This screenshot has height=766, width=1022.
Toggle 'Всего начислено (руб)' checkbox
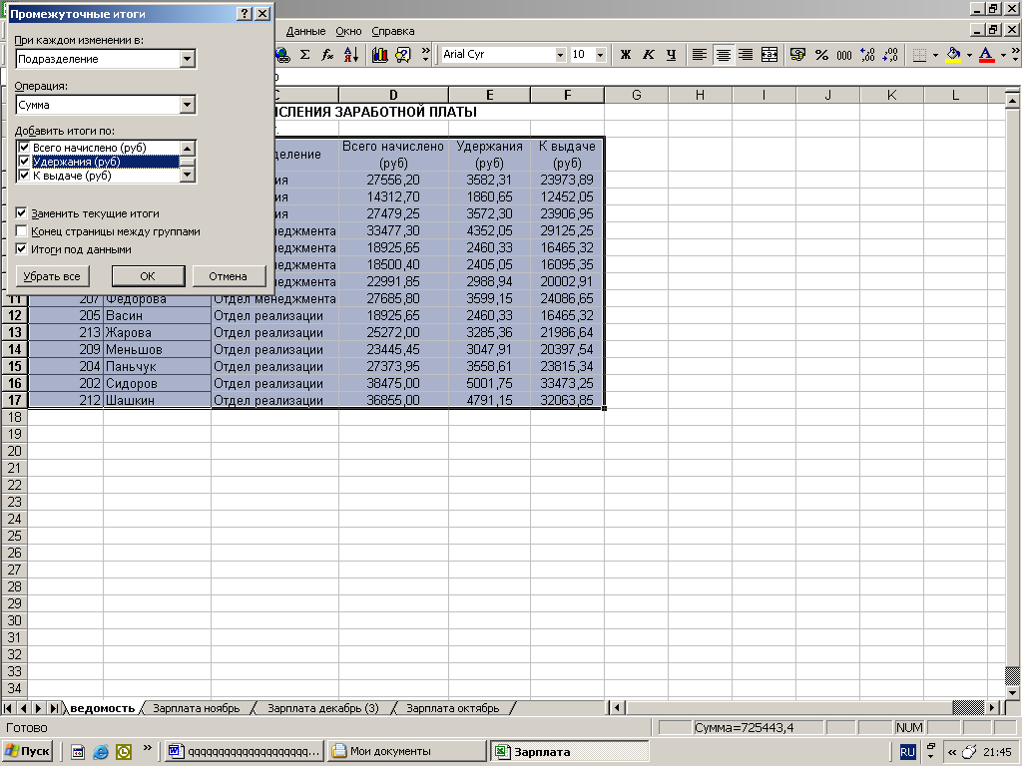pos(25,148)
